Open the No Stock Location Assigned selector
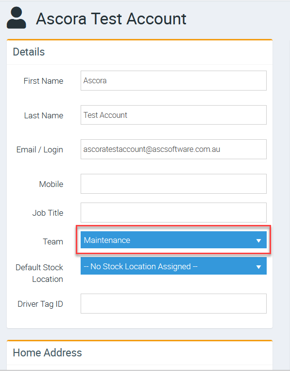Screen dimensions: 290x371 pyautogui.click(x=173, y=266)
